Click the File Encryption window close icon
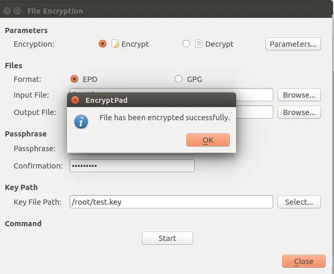The image size is (334, 274). (x=7, y=10)
